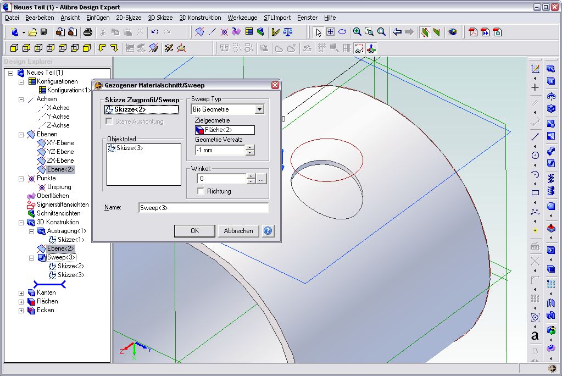Select the Line sketch tool in right toolbar
The image size is (562, 376).
pos(535,137)
